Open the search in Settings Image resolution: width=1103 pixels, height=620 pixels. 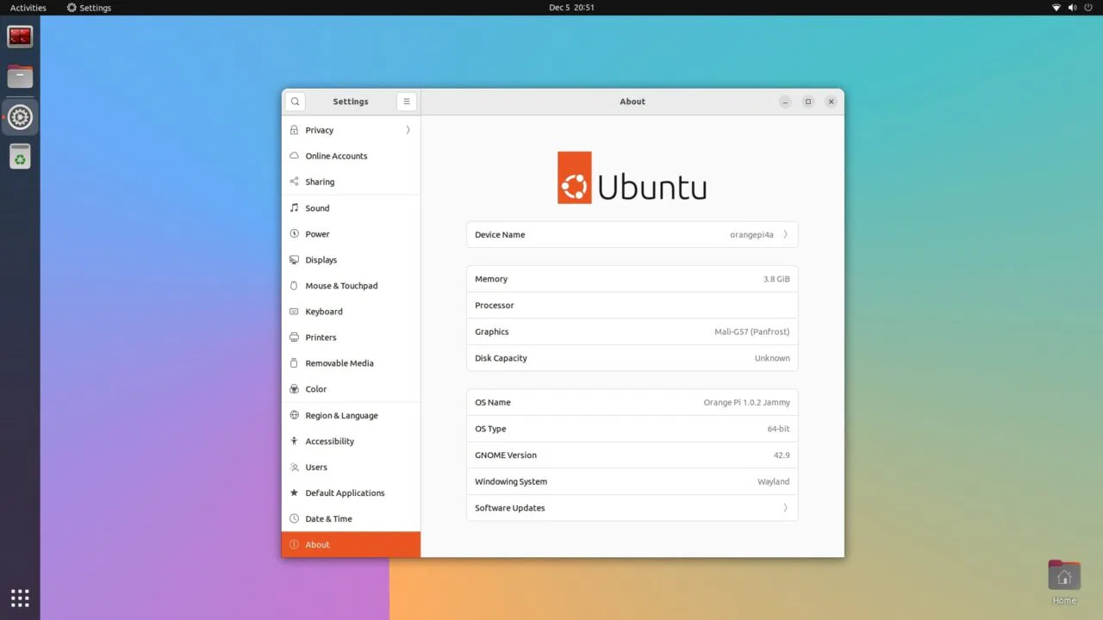pos(295,101)
